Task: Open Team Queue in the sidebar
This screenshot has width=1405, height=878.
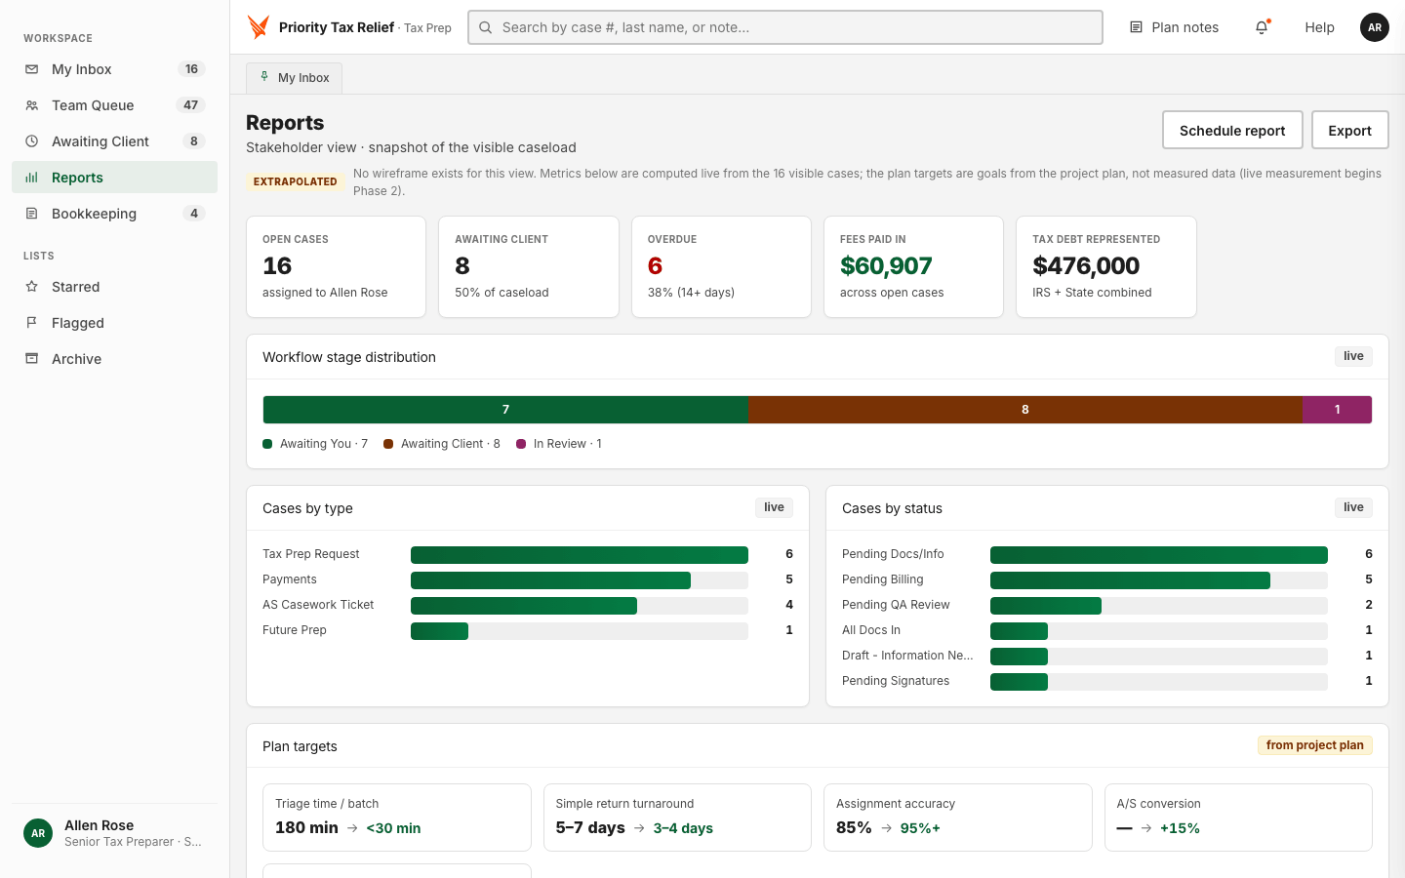Action: pyautogui.click(x=114, y=105)
